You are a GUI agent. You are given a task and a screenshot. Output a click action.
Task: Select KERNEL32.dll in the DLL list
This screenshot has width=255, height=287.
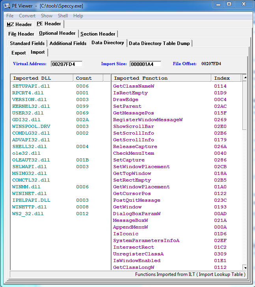coord(31,106)
